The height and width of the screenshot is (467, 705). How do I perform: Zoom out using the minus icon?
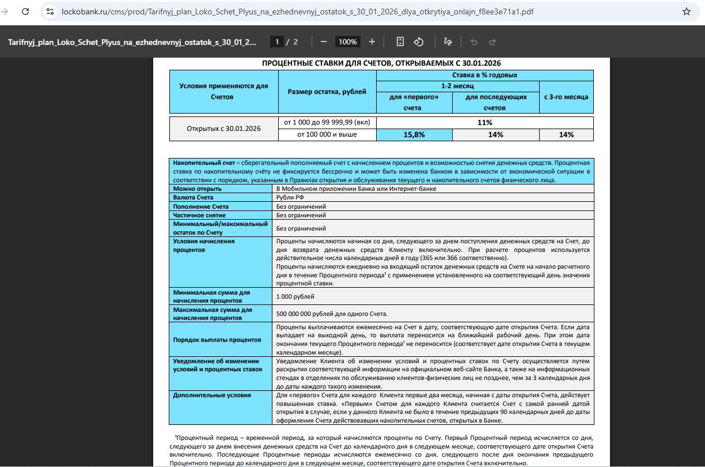click(x=324, y=42)
